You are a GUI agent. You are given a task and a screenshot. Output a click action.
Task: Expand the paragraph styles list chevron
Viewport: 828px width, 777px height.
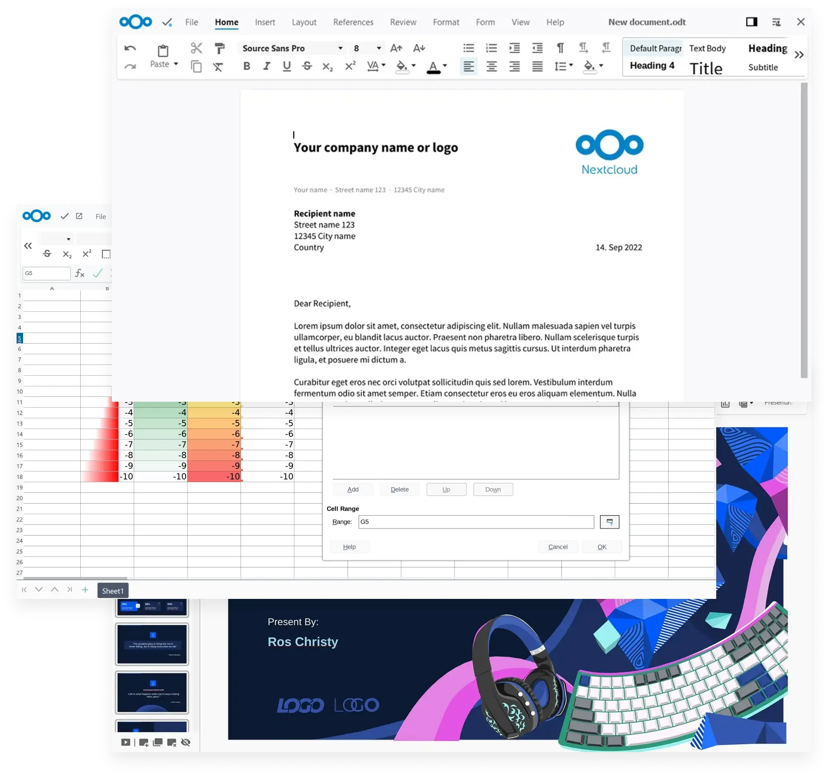tap(799, 55)
